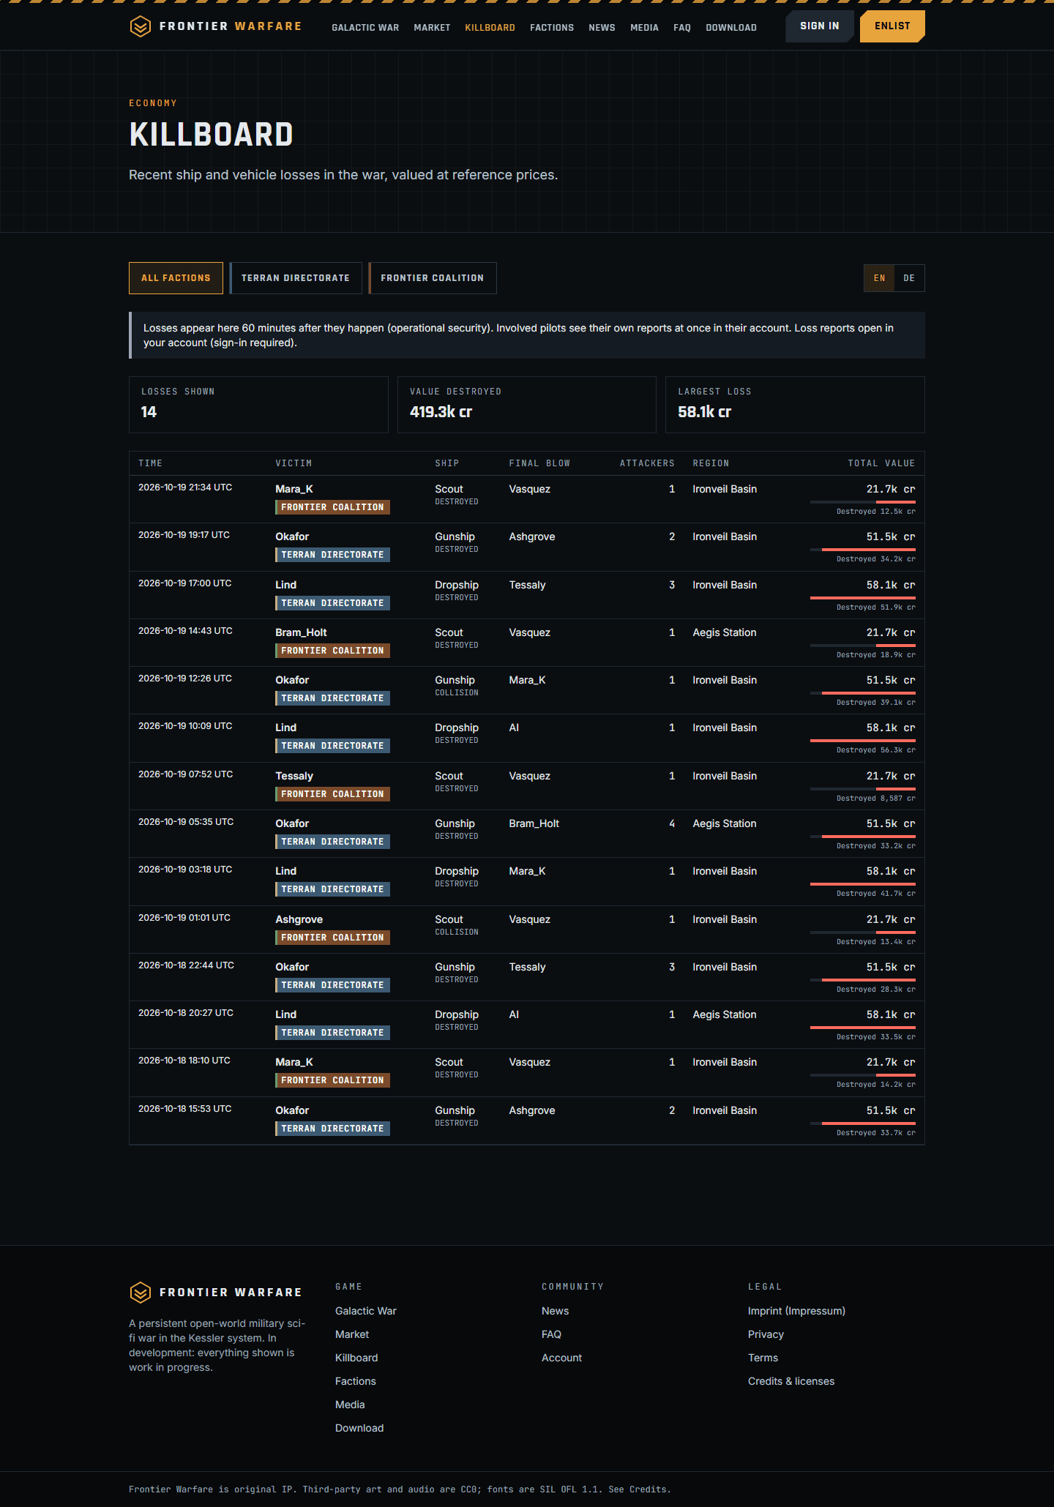Open the Download footer link

359,1428
